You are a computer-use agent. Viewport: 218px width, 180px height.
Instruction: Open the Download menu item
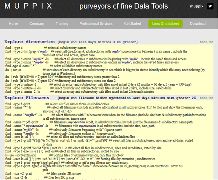(198, 24)
